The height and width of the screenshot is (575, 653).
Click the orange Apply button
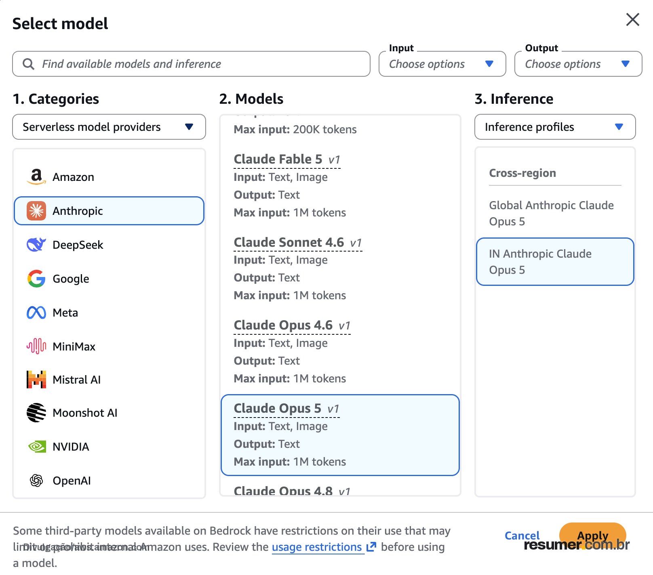coord(593,536)
